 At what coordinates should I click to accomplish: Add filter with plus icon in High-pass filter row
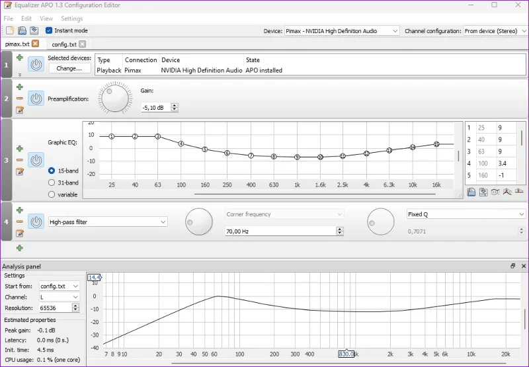click(x=20, y=210)
